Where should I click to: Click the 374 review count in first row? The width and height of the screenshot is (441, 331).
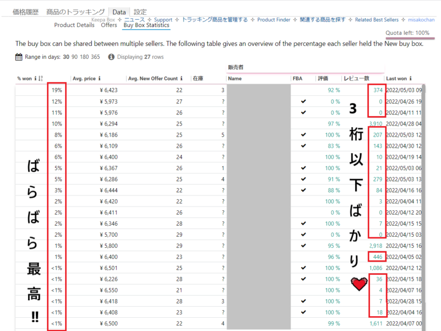[378, 90]
